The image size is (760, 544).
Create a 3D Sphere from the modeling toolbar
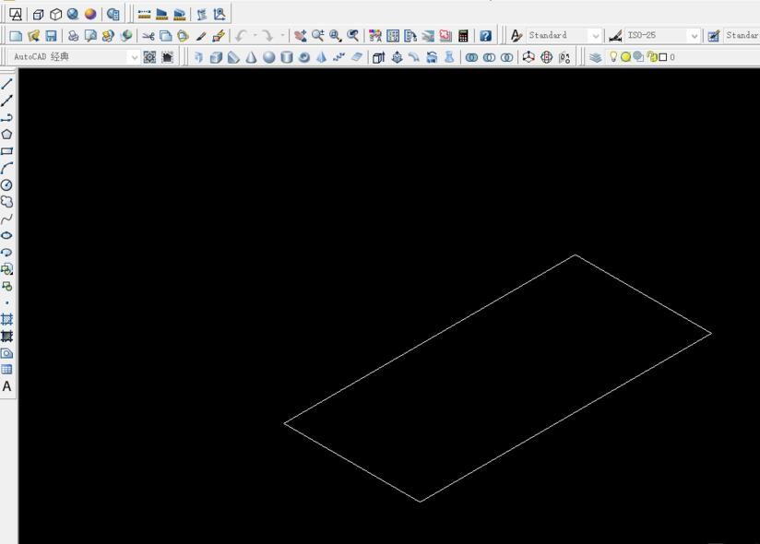268,57
